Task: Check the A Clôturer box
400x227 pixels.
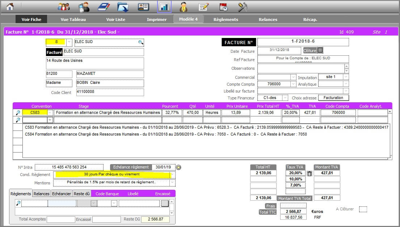Action: pos(363,209)
